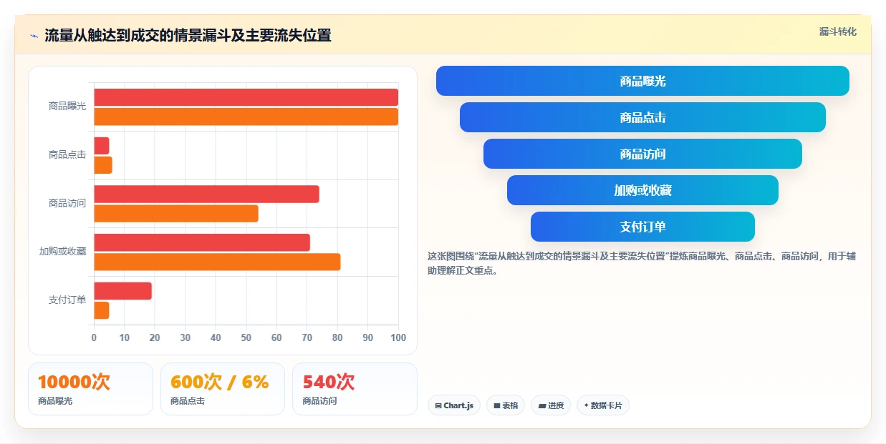This screenshot has width=886, height=444.
Task: Click the 600次 / 6% data card
Action: [223, 389]
